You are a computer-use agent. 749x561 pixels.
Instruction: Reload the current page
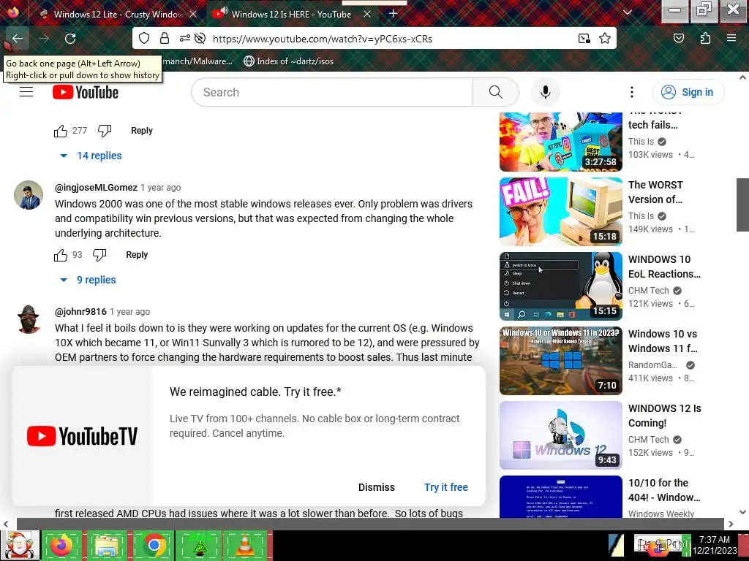pyautogui.click(x=70, y=38)
